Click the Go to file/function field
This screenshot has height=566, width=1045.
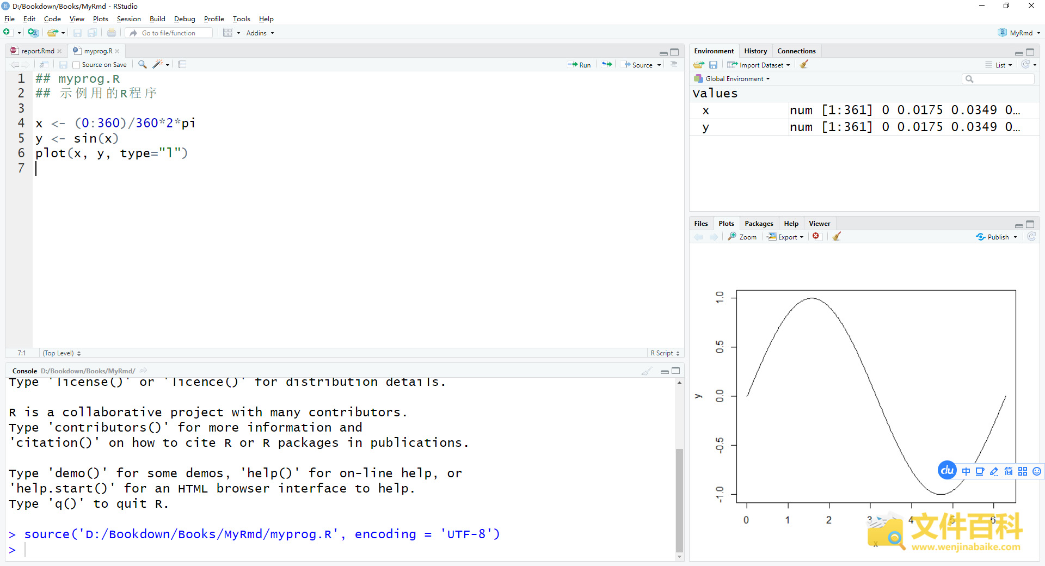[x=169, y=33]
